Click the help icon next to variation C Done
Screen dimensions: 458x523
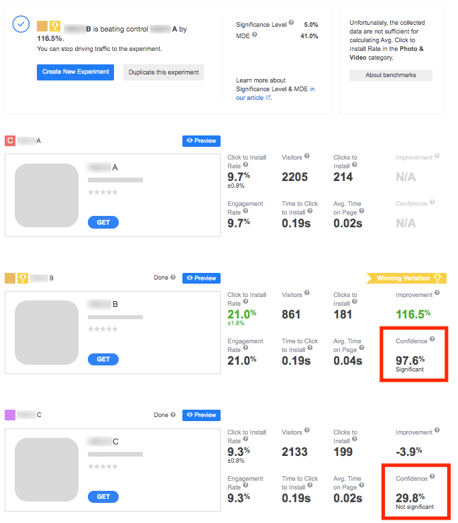[x=173, y=414]
